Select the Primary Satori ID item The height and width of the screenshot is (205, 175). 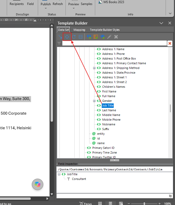pyautogui.click(x=103, y=148)
